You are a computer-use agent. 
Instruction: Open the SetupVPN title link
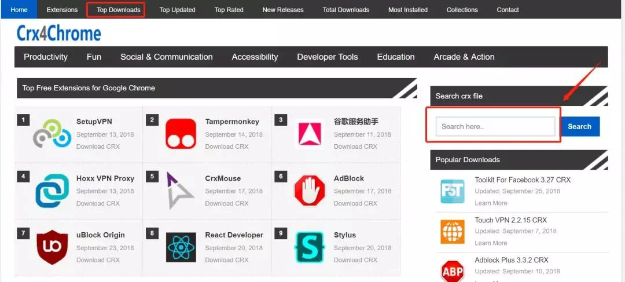click(95, 122)
